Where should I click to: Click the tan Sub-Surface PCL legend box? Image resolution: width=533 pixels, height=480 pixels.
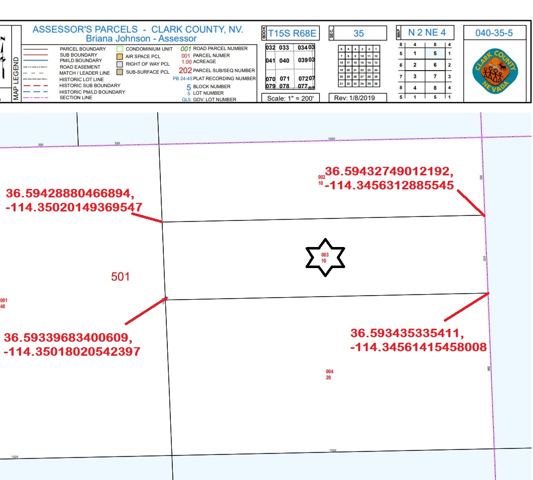(x=120, y=72)
